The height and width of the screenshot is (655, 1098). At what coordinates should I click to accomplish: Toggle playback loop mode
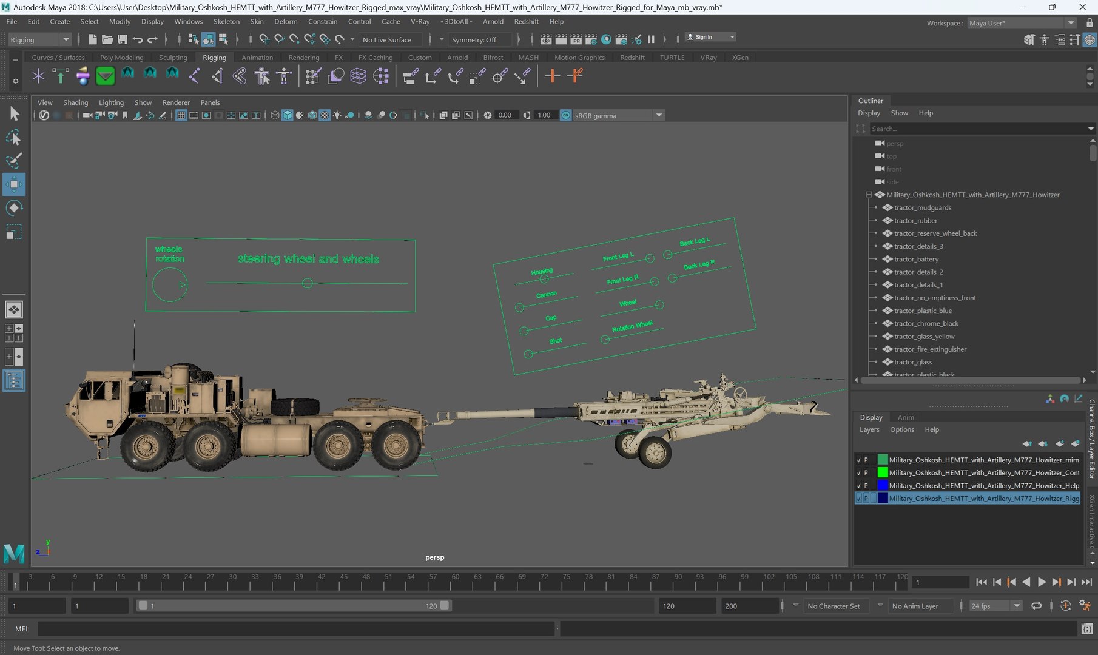point(1036,605)
